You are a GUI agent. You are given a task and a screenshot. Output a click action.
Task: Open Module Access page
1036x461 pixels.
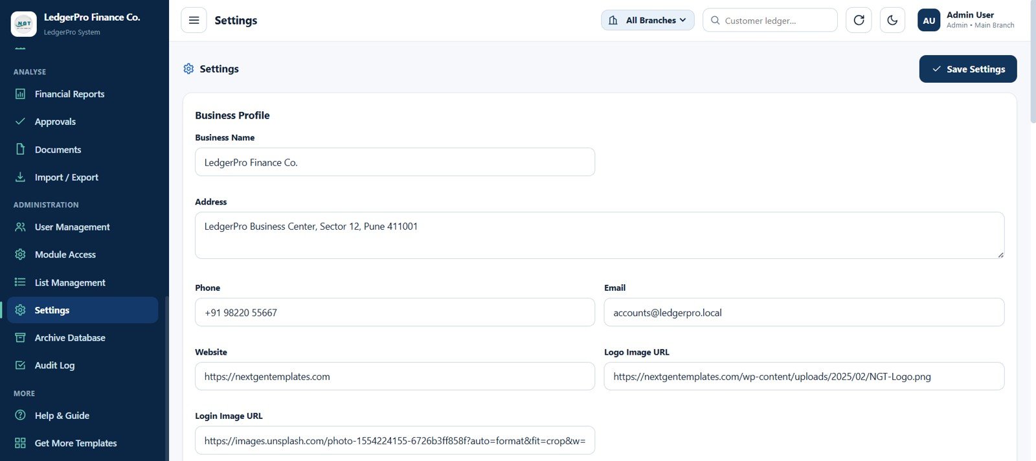coord(83,254)
